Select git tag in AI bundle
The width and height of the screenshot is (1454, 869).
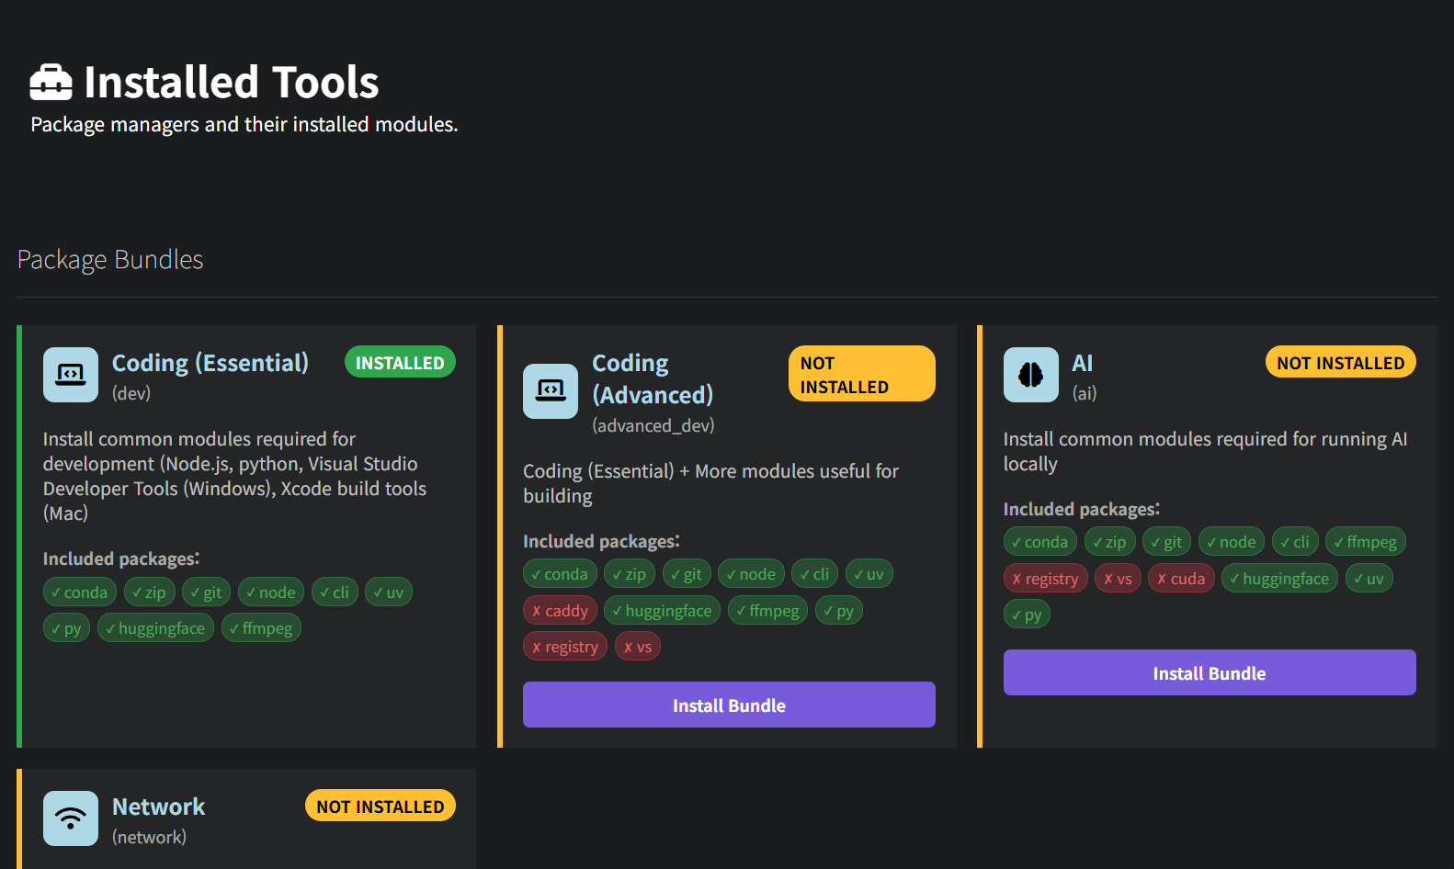pos(1167,542)
